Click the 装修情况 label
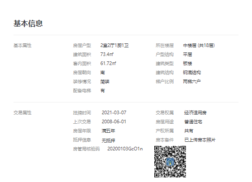252x182 pixels. (x=82, y=82)
